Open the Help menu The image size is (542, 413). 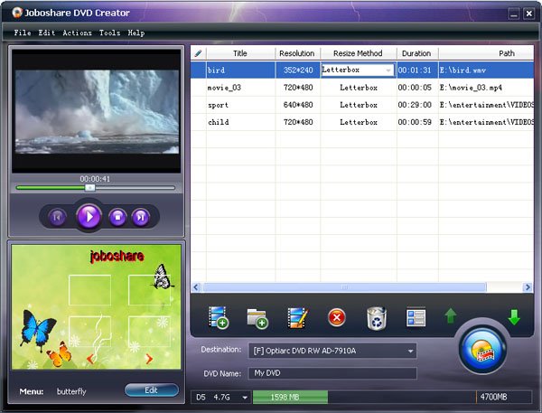click(x=136, y=33)
